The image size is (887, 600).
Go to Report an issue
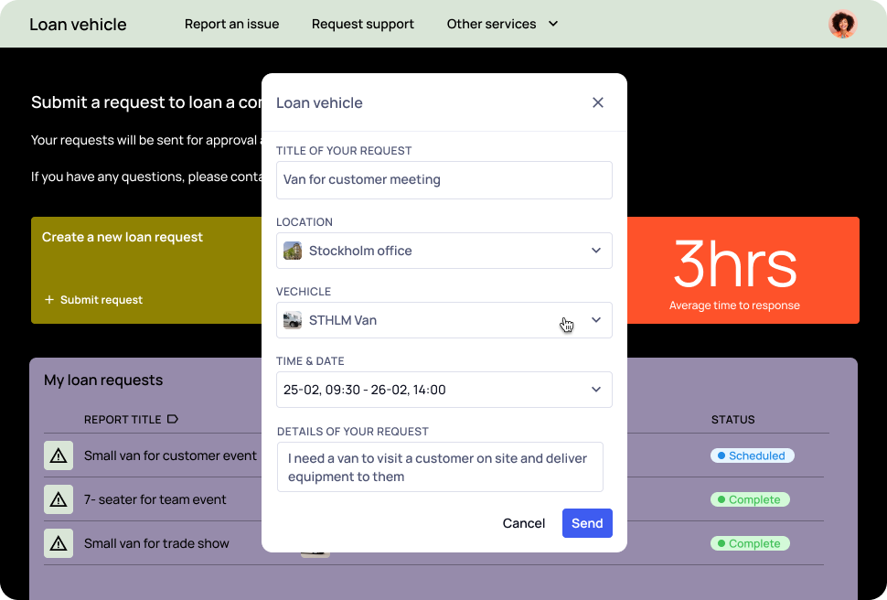tap(232, 24)
